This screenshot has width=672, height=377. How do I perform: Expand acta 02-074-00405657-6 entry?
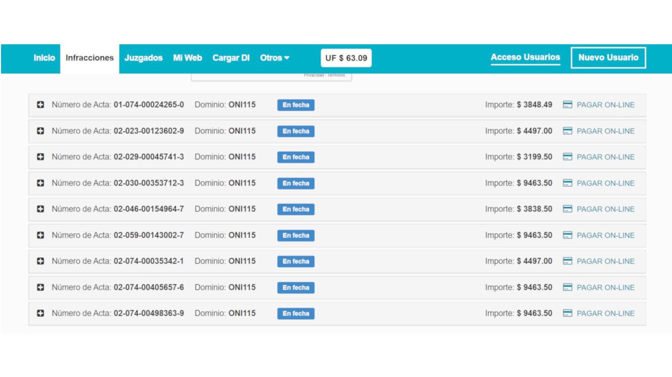pos(40,287)
